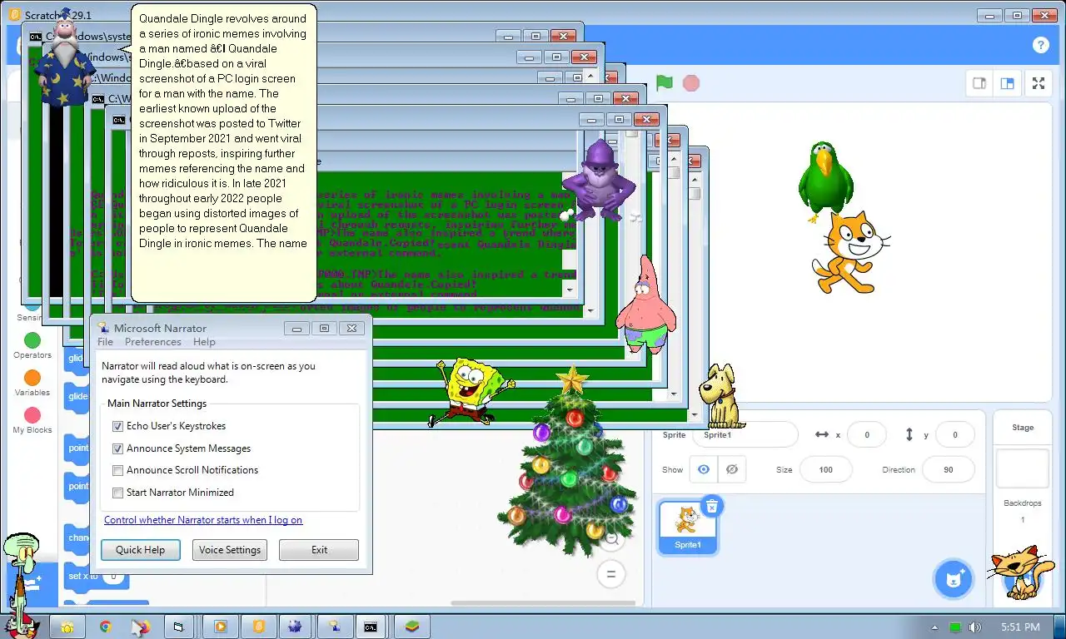Select the Stage backdrop thumbnail
The image size is (1066, 639).
[1023, 468]
